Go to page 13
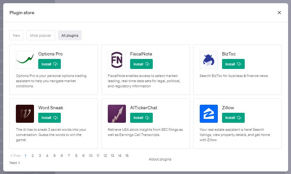Viewport: 291px width, 174px height. (112, 156)
